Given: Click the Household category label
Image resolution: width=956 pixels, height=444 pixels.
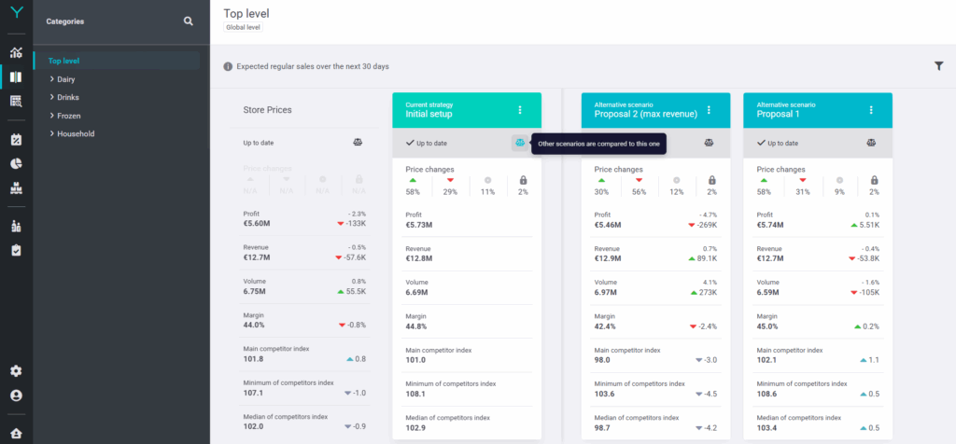Looking at the screenshot, I should [x=76, y=133].
